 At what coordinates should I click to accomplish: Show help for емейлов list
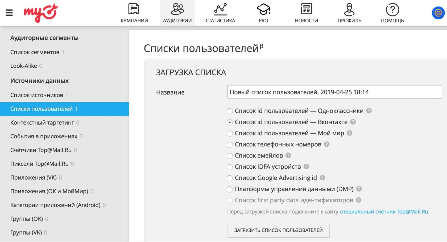[x=288, y=155]
